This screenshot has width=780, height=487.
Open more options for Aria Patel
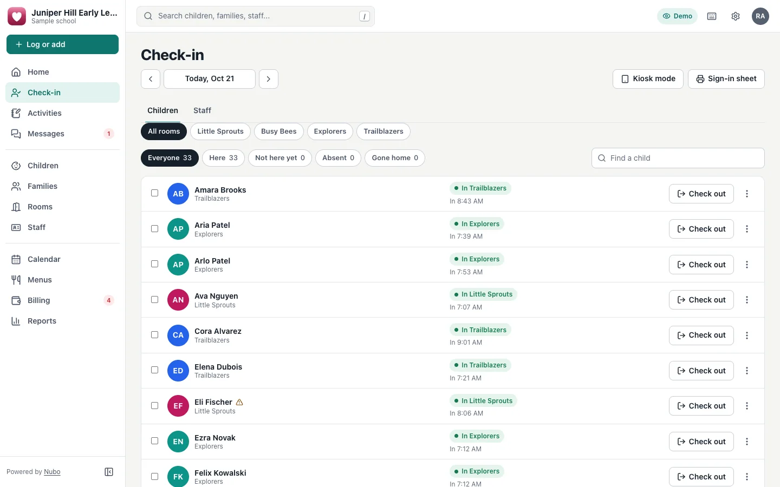pyautogui.click(x=747, y=229)
